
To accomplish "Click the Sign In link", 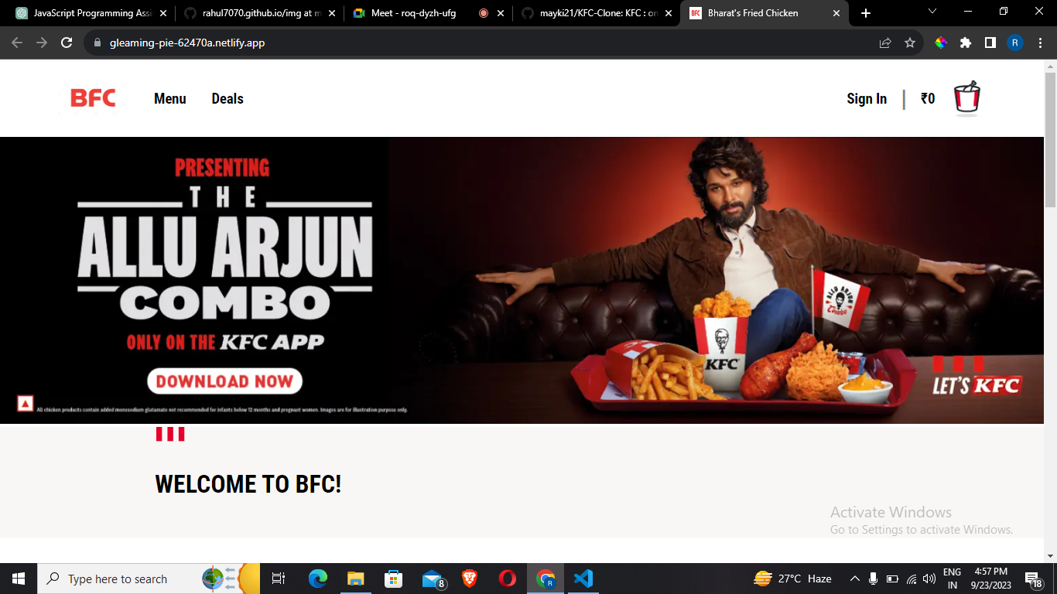I will click(866, 98).
